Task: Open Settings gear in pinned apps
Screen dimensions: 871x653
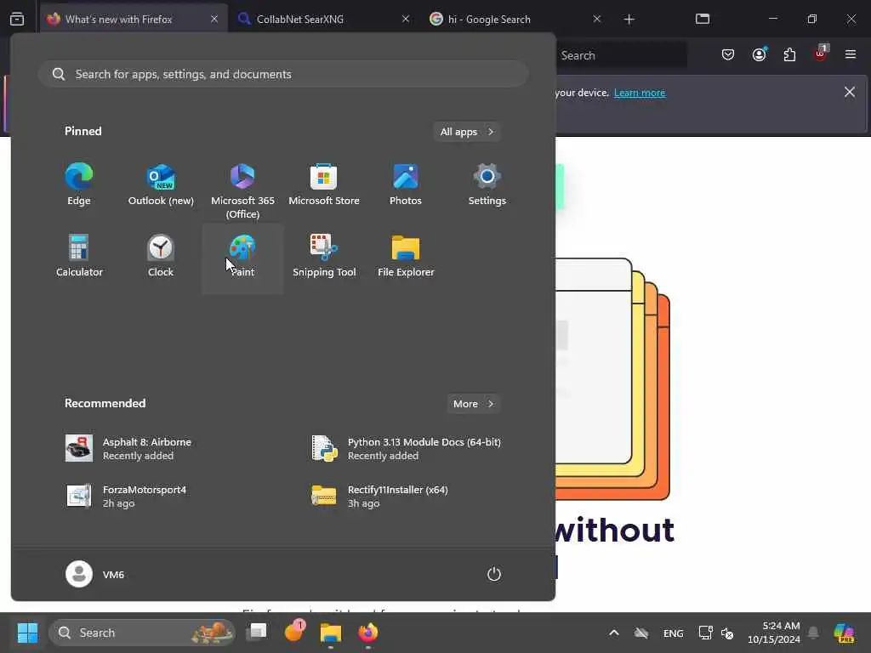Action: click(x=487, y=185)
